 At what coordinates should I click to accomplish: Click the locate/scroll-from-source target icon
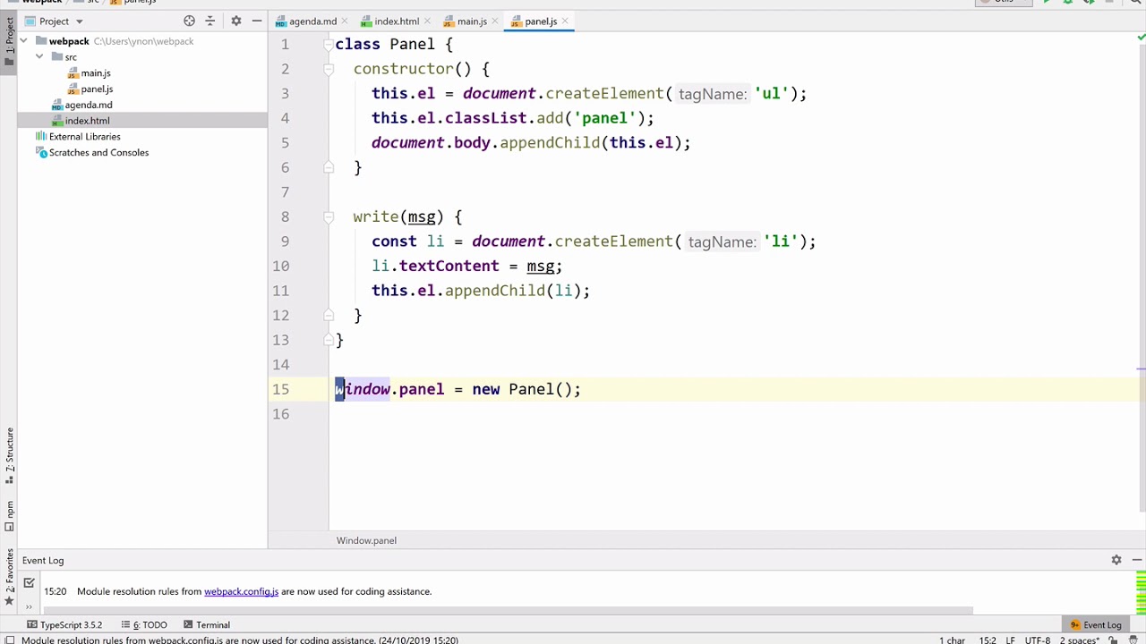189,21
